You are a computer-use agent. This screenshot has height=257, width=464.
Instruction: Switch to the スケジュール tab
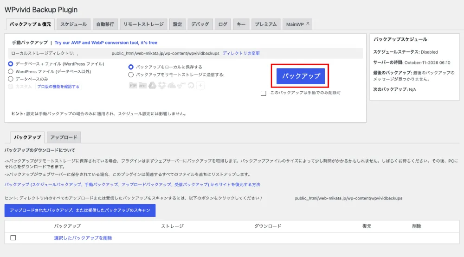[x=73, y=24]
